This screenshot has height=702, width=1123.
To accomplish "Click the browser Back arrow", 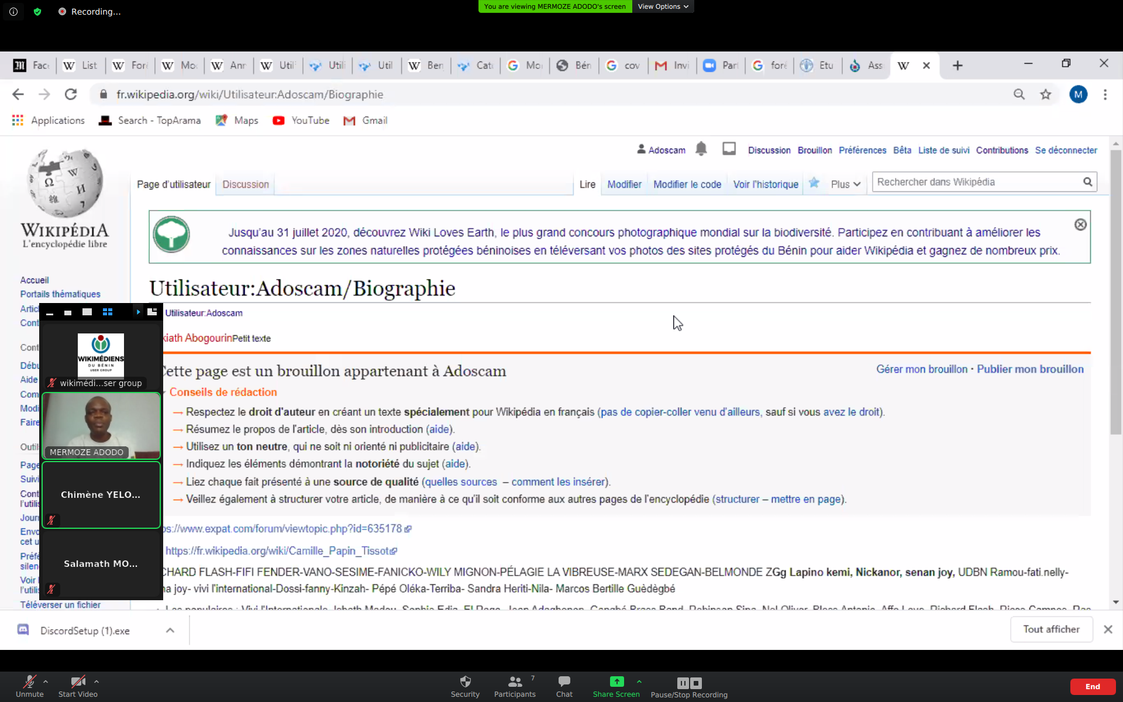I will [x=18, y=94].
